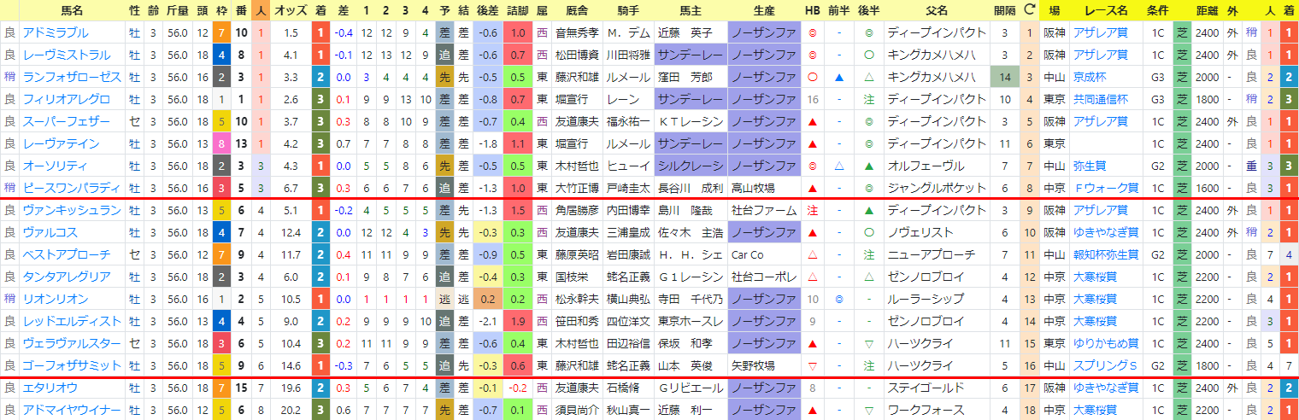Open the horse page for アドミラブル
This screenshot has width=1299, height=420.
(x=56, y=33)
